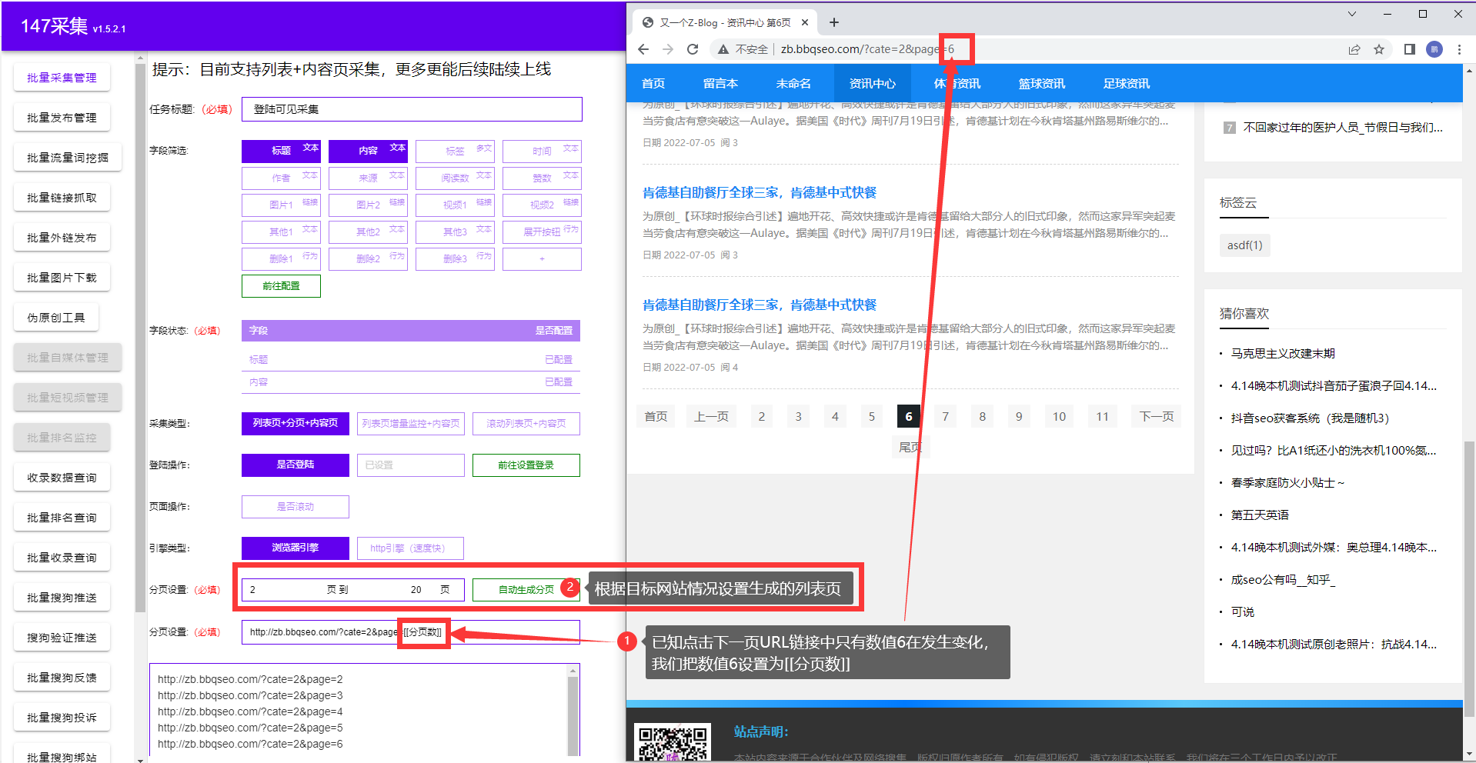Open 批量外链发布 in the sidebar
This screenshot has width=1476, height=763.
[x=62, y=238]
